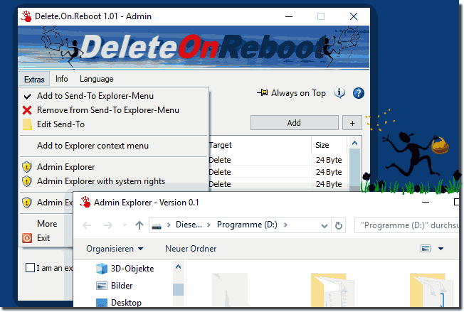The width and height of the screenshot is (464, 312).
Task: Click the red X Remove icon
Action: coord(27,110)
